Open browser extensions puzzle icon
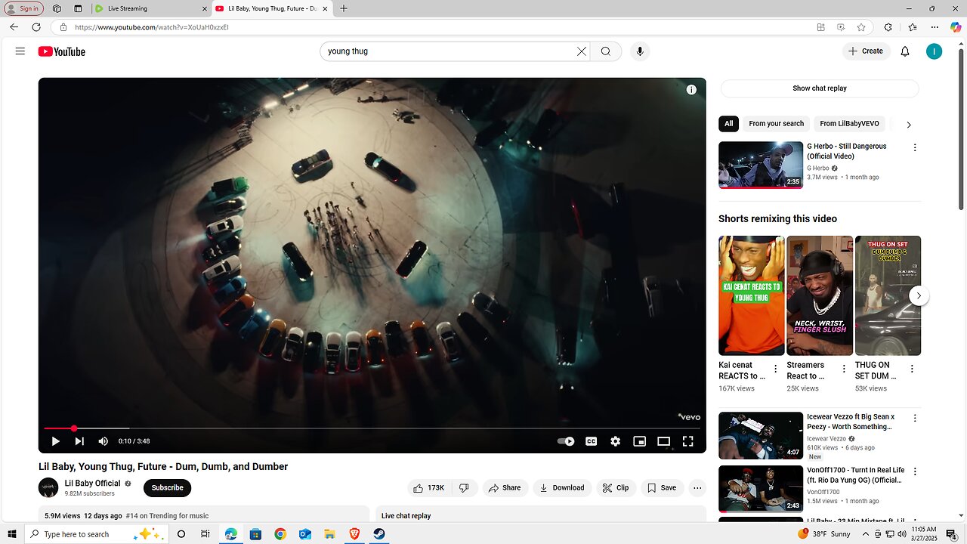Viewport: 967px width, 544px height. pyautogui.click(x=888, y=27)
